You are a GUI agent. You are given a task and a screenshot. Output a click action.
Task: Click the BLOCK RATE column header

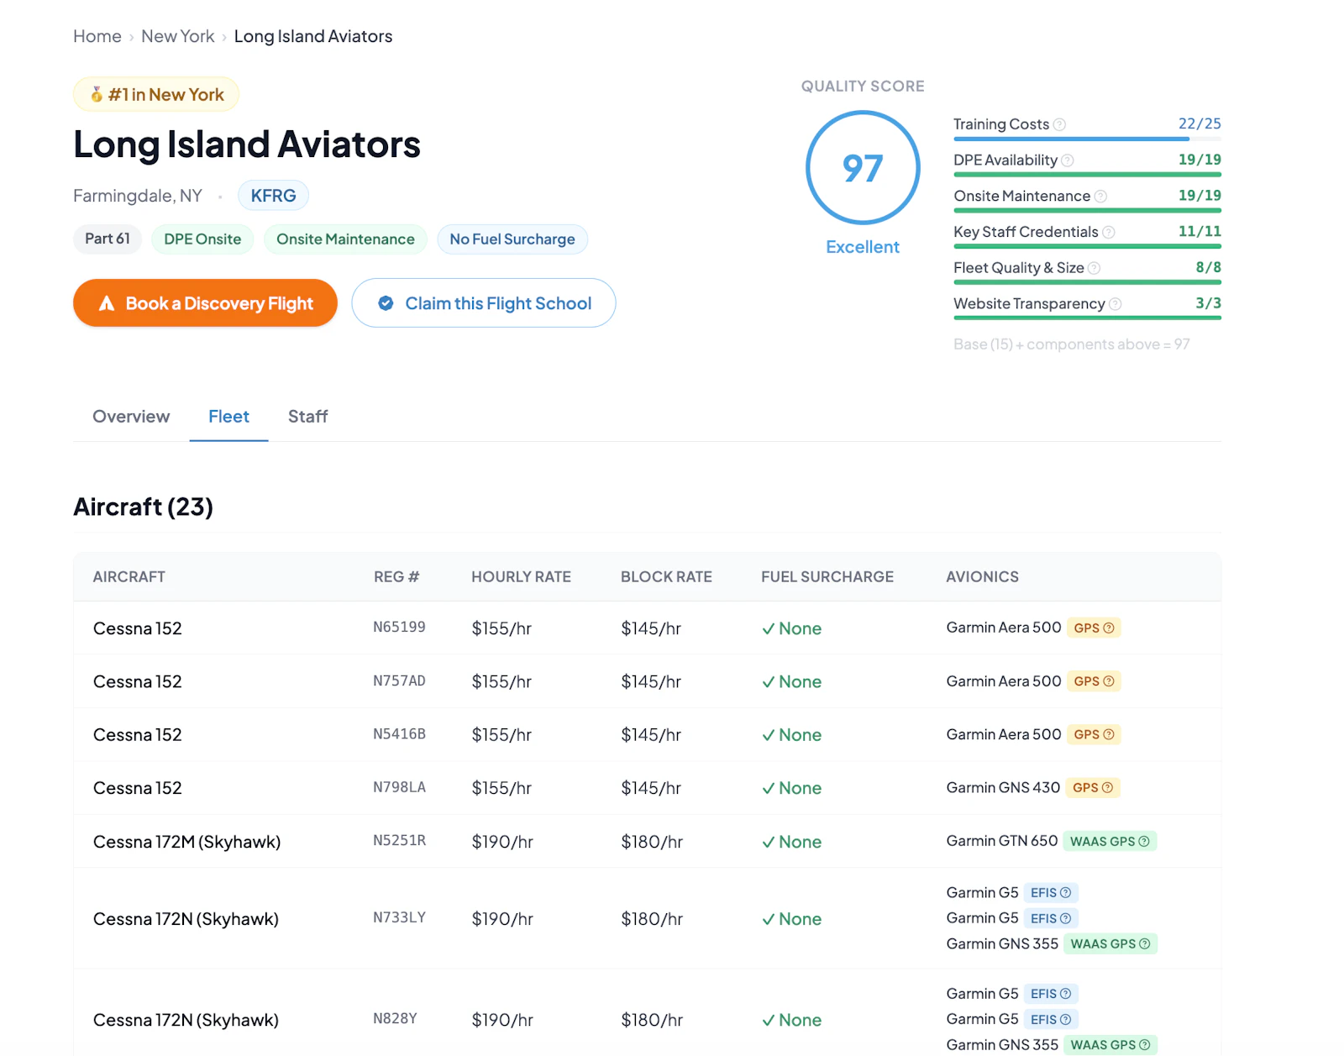coord(666,577)
